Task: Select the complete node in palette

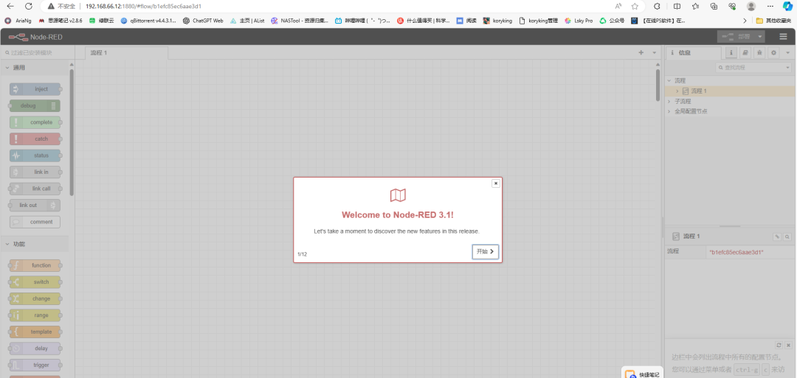Action: point(35,122)
